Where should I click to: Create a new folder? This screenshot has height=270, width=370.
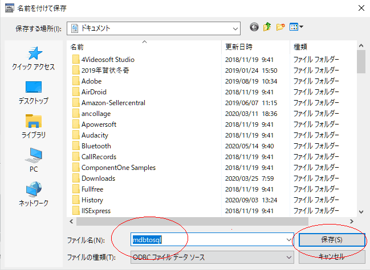point(280,27)
